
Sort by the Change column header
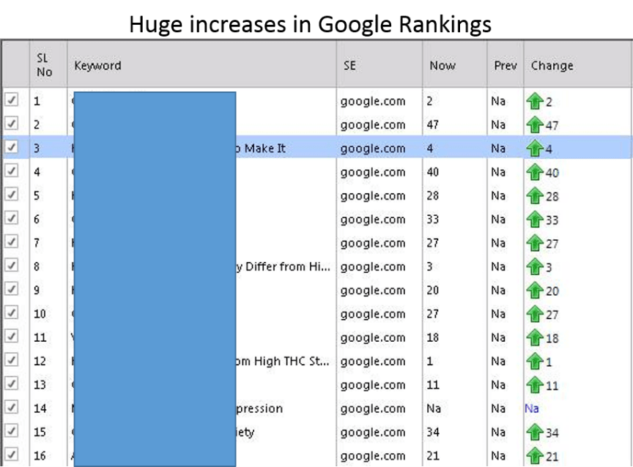(578, 64)
